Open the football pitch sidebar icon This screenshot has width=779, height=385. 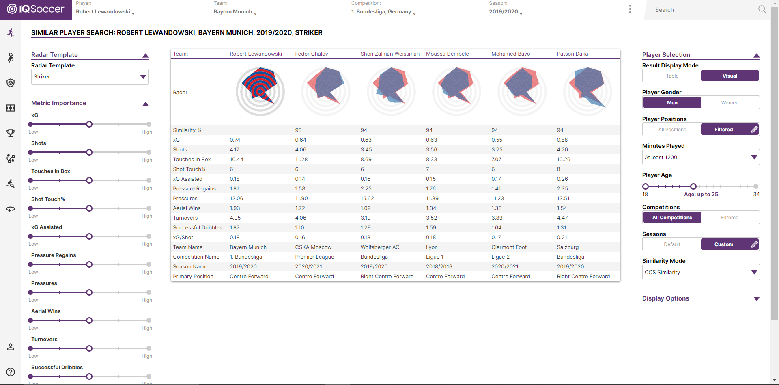point(11,108)
